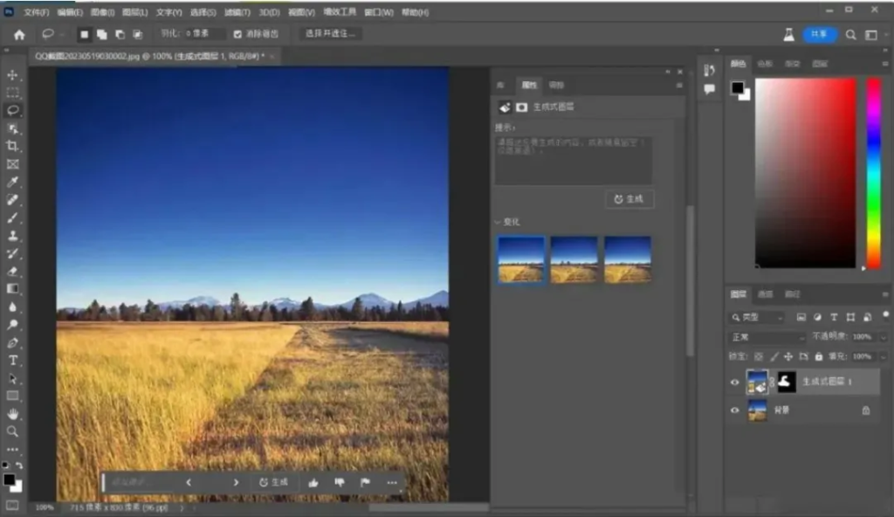Viewport: 894px width, 517px height.
Task: Select the Brush tool
Action: (12, 218)
